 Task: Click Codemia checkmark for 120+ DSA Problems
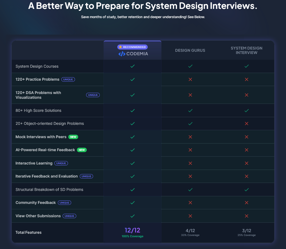(133, 95)
